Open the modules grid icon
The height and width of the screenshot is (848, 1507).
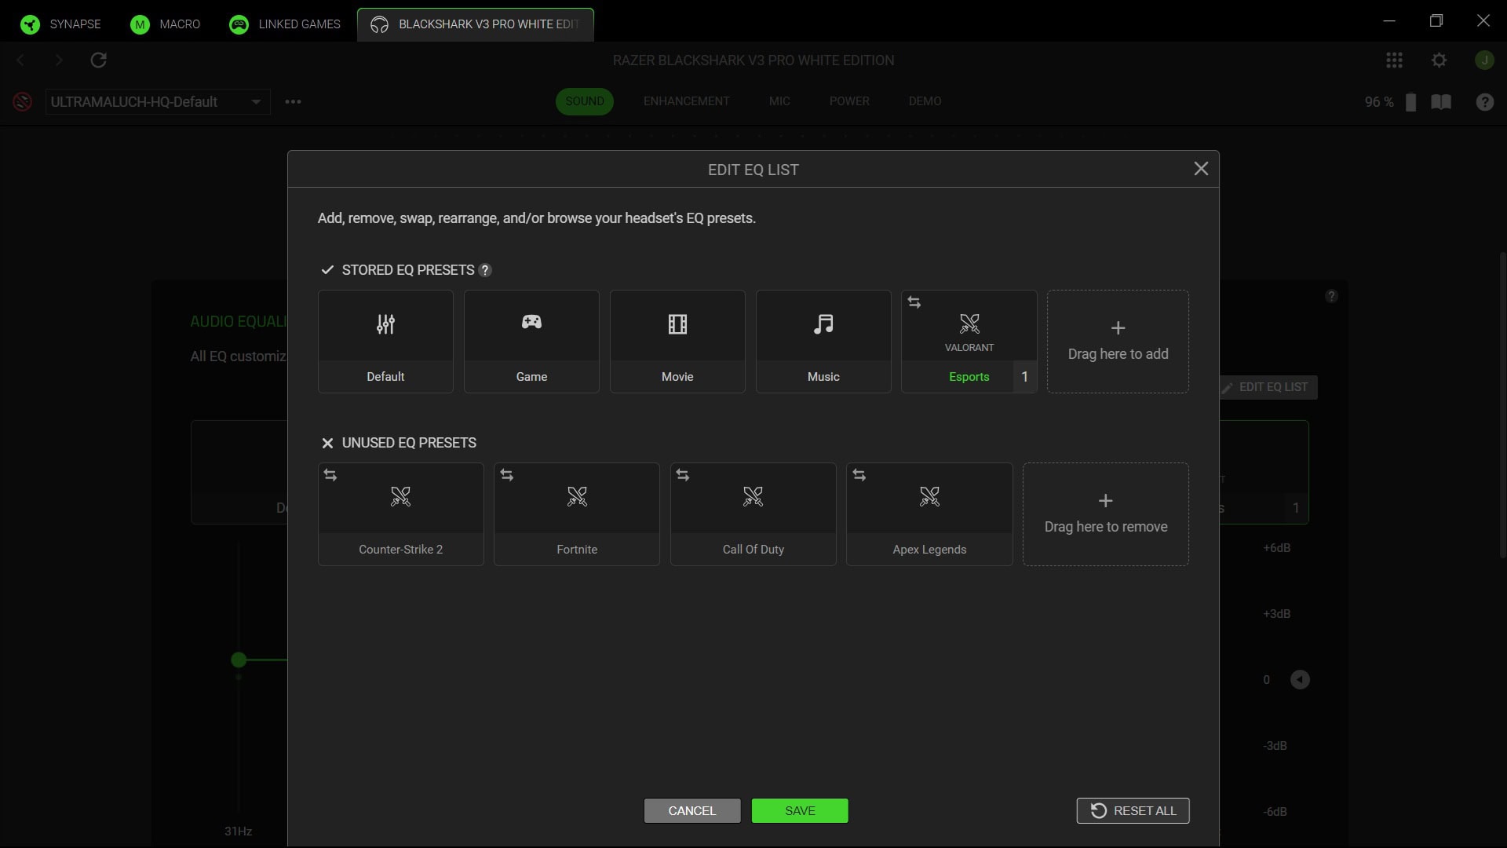(1394, 60)
